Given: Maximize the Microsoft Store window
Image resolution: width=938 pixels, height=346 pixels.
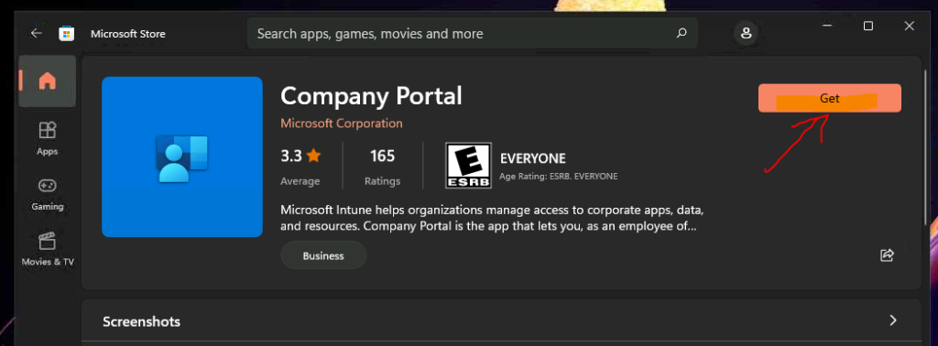Looking at the screenshot, I should pyautogui.click(x=868, y=26).
